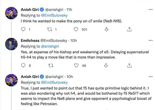Reply to Anish Giri's first tweet
155x110 pixels.
[x=23, y=30]
